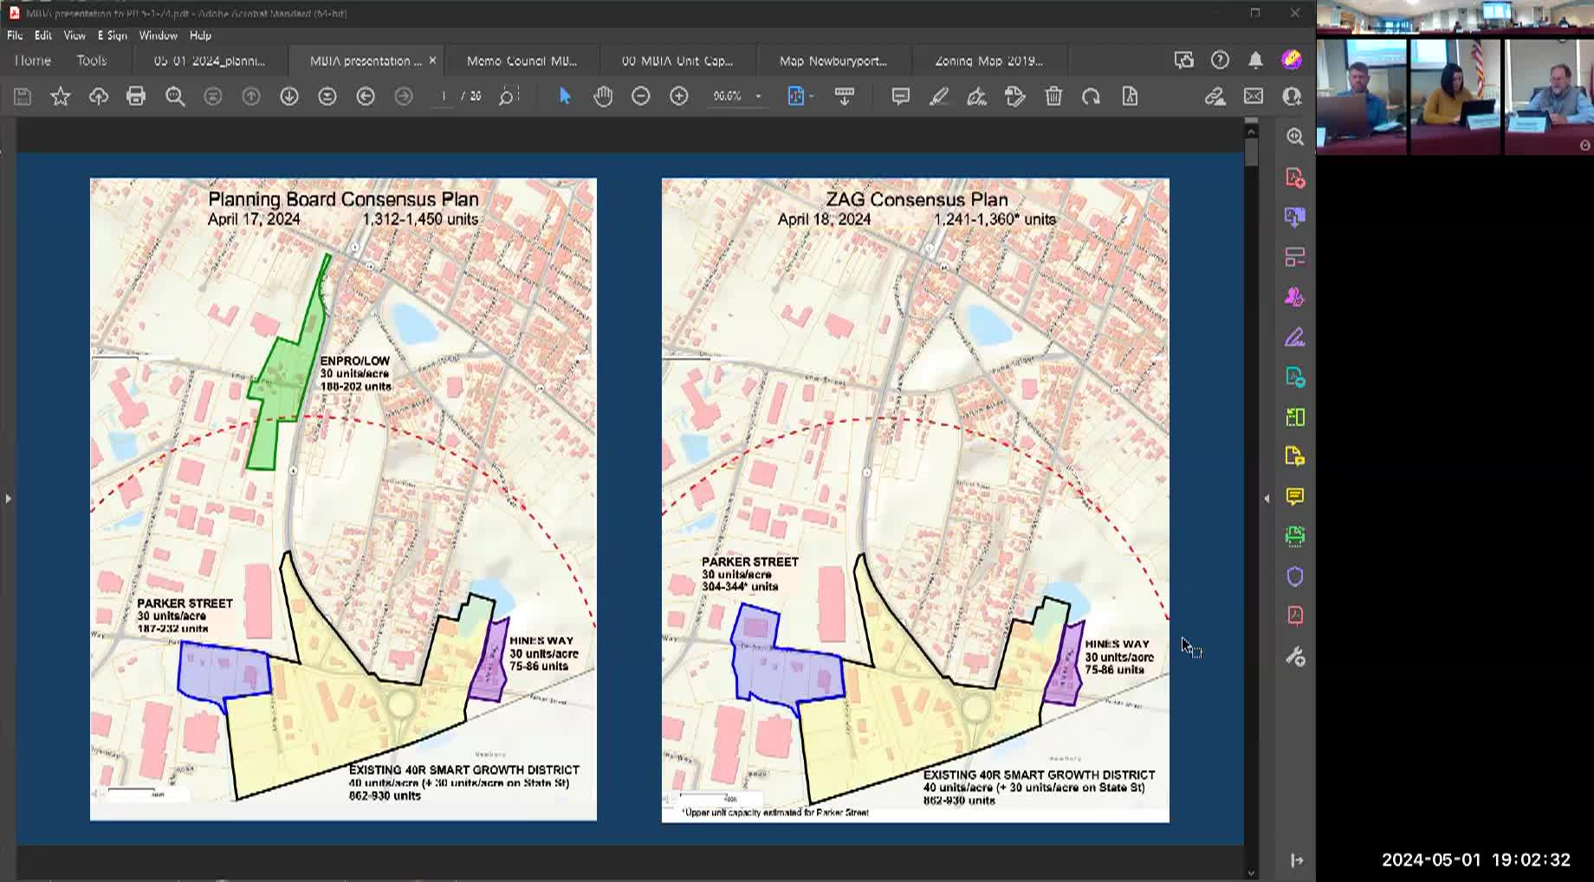Open search tool in right pane
This screenshot has height=882, width=1594.
coord(1295,137)
